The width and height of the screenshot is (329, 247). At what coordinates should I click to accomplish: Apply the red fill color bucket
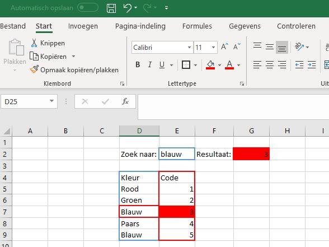click(x=210, y=65)
